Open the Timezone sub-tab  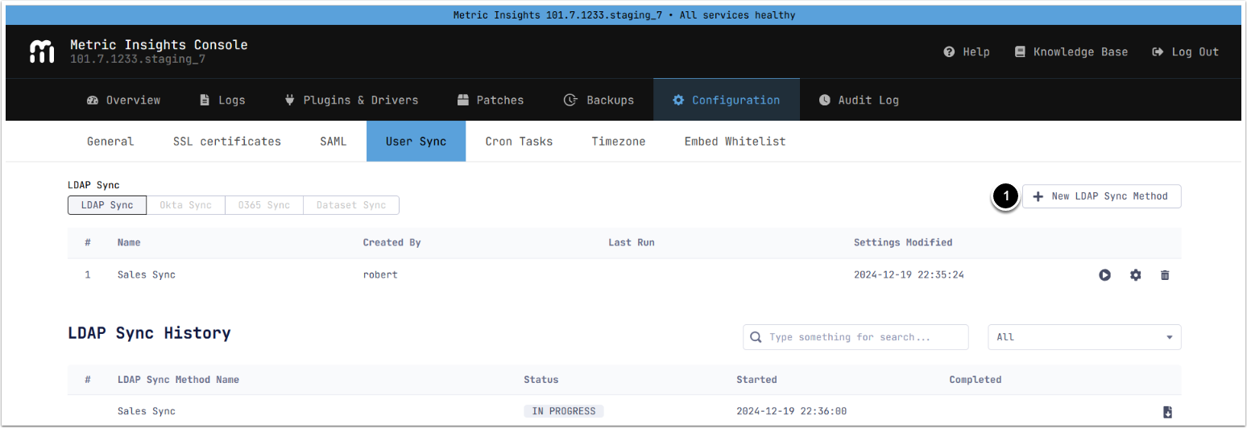point(619,141)
